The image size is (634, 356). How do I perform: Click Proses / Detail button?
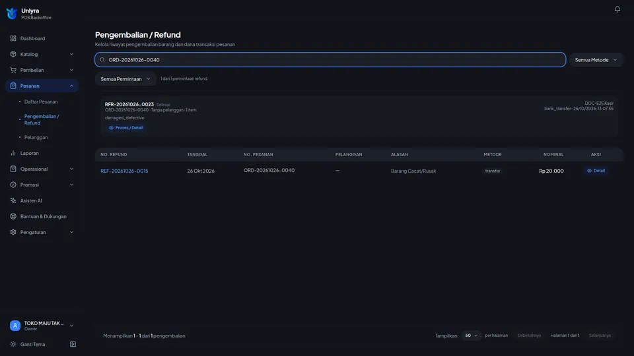[125, 127]
